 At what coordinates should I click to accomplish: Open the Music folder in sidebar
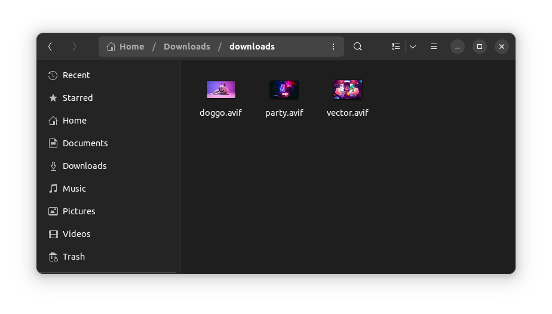74,189
